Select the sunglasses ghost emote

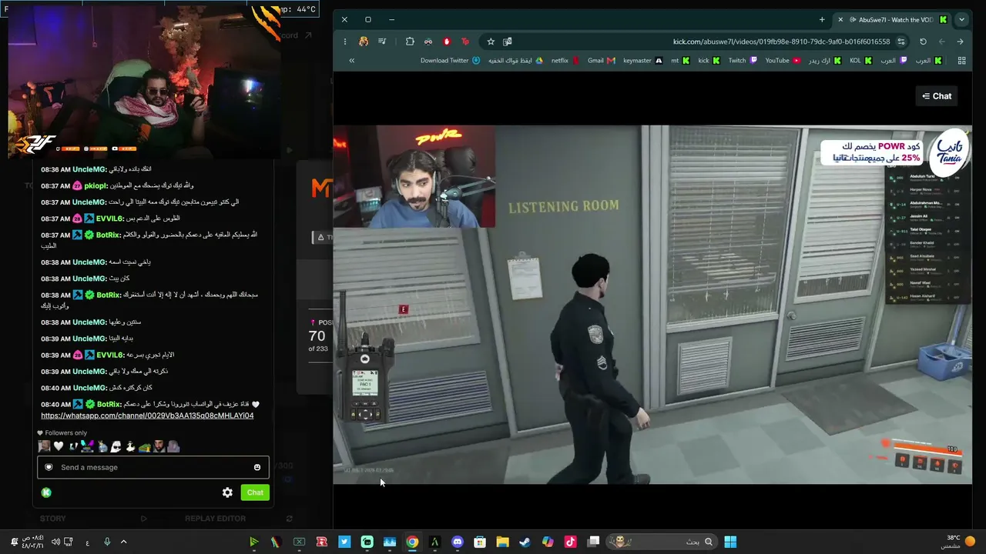(x=116, y=446)
